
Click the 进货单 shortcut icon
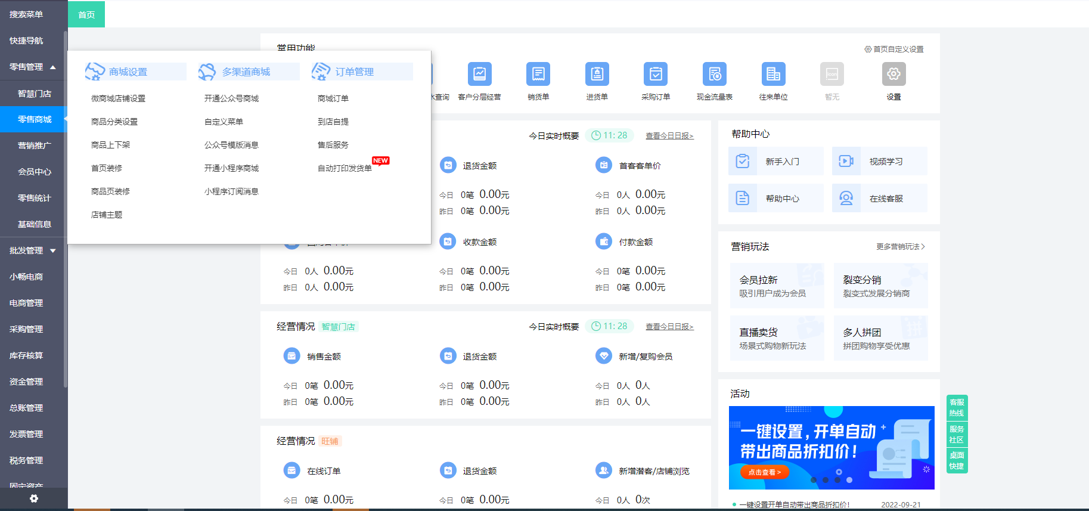597,75
